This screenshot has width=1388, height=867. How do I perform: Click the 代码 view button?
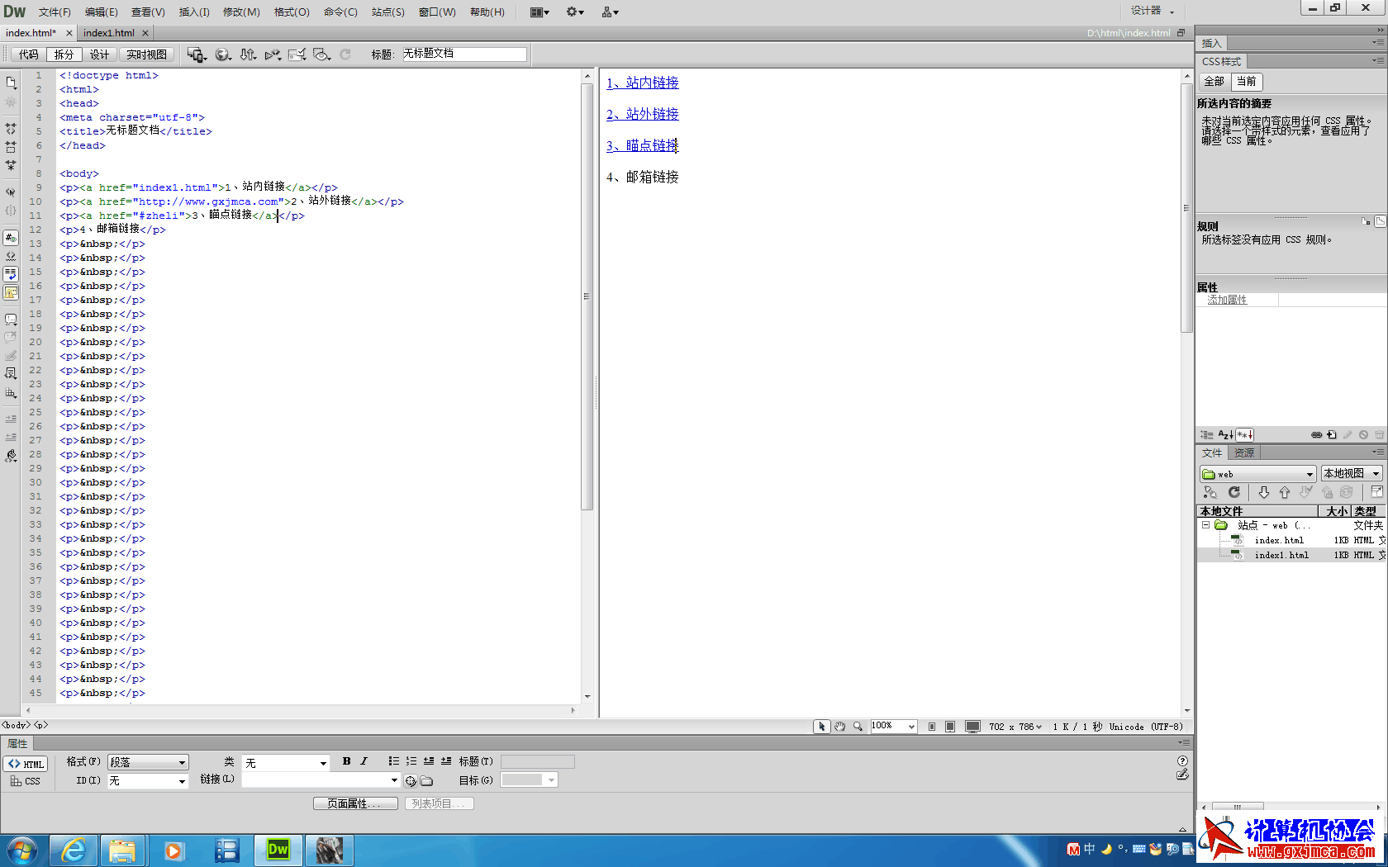[x=29, y=54]
